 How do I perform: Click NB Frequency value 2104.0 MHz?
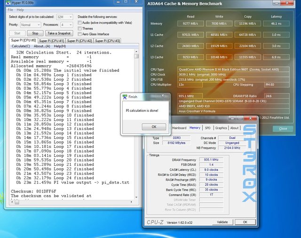[x=232, y=148]
